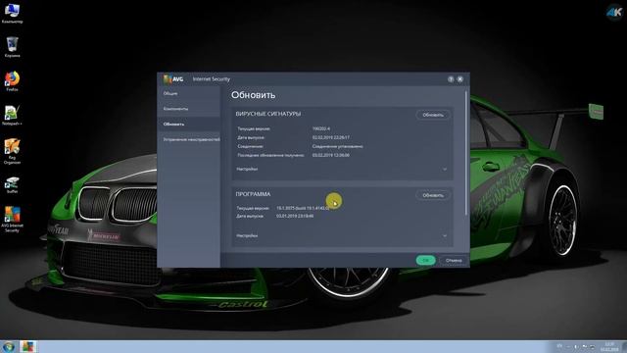Open the Компьютер desktop icon
Image resolution: width=627 pixels, height=353 pixels.
pos(12,13)
